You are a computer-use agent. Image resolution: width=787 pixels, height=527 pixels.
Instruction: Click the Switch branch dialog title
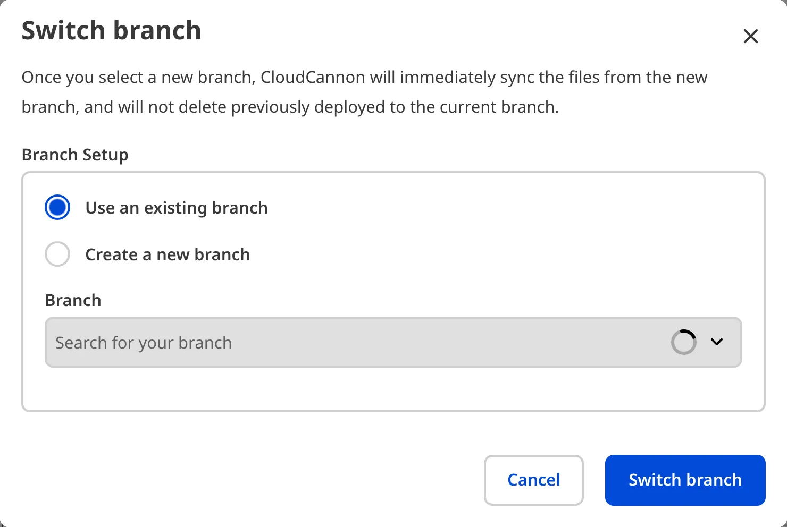pyautogui.click(x=111, y=30)
